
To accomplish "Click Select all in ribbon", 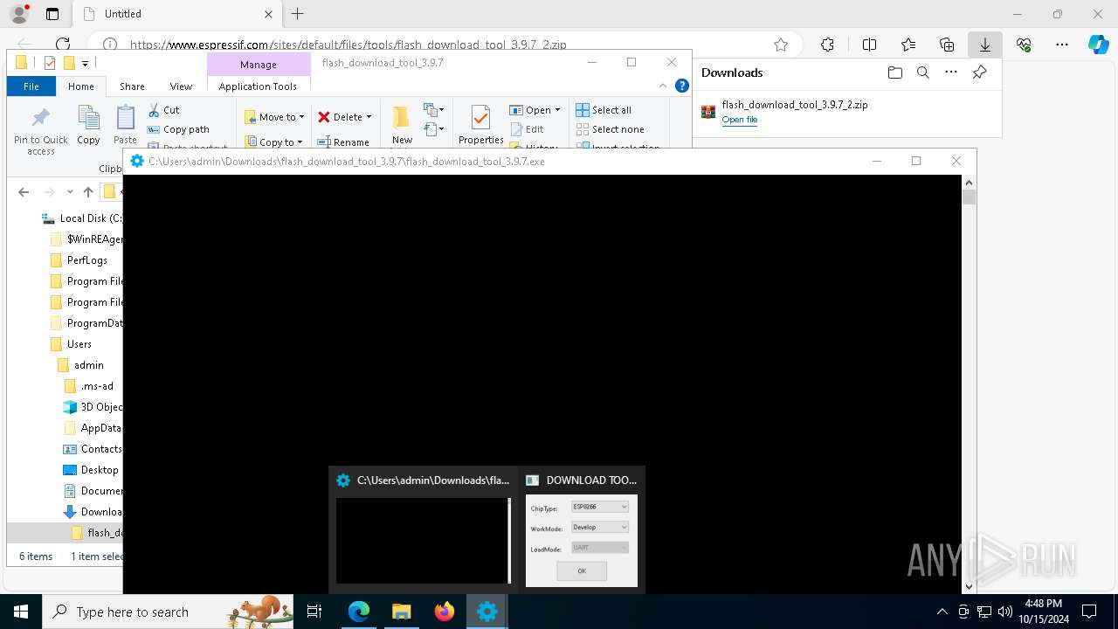I will [604, 110].
